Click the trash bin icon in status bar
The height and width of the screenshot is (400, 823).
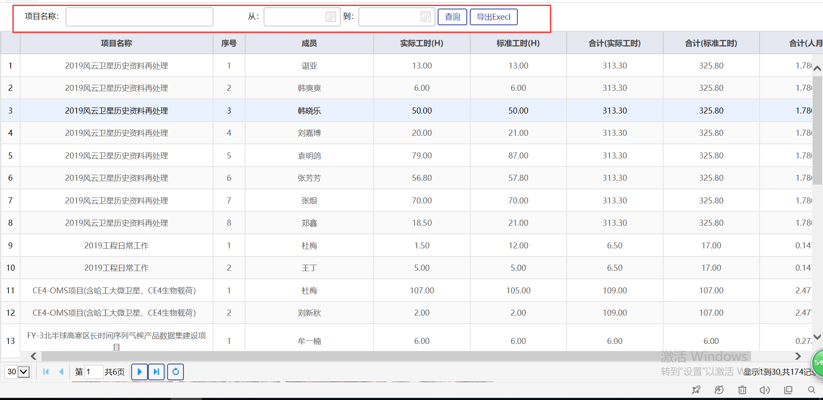[742, 390]
